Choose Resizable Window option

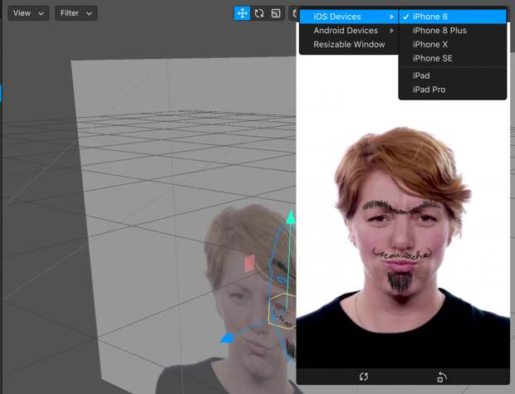pyautogui.click(x=349, y=44)
